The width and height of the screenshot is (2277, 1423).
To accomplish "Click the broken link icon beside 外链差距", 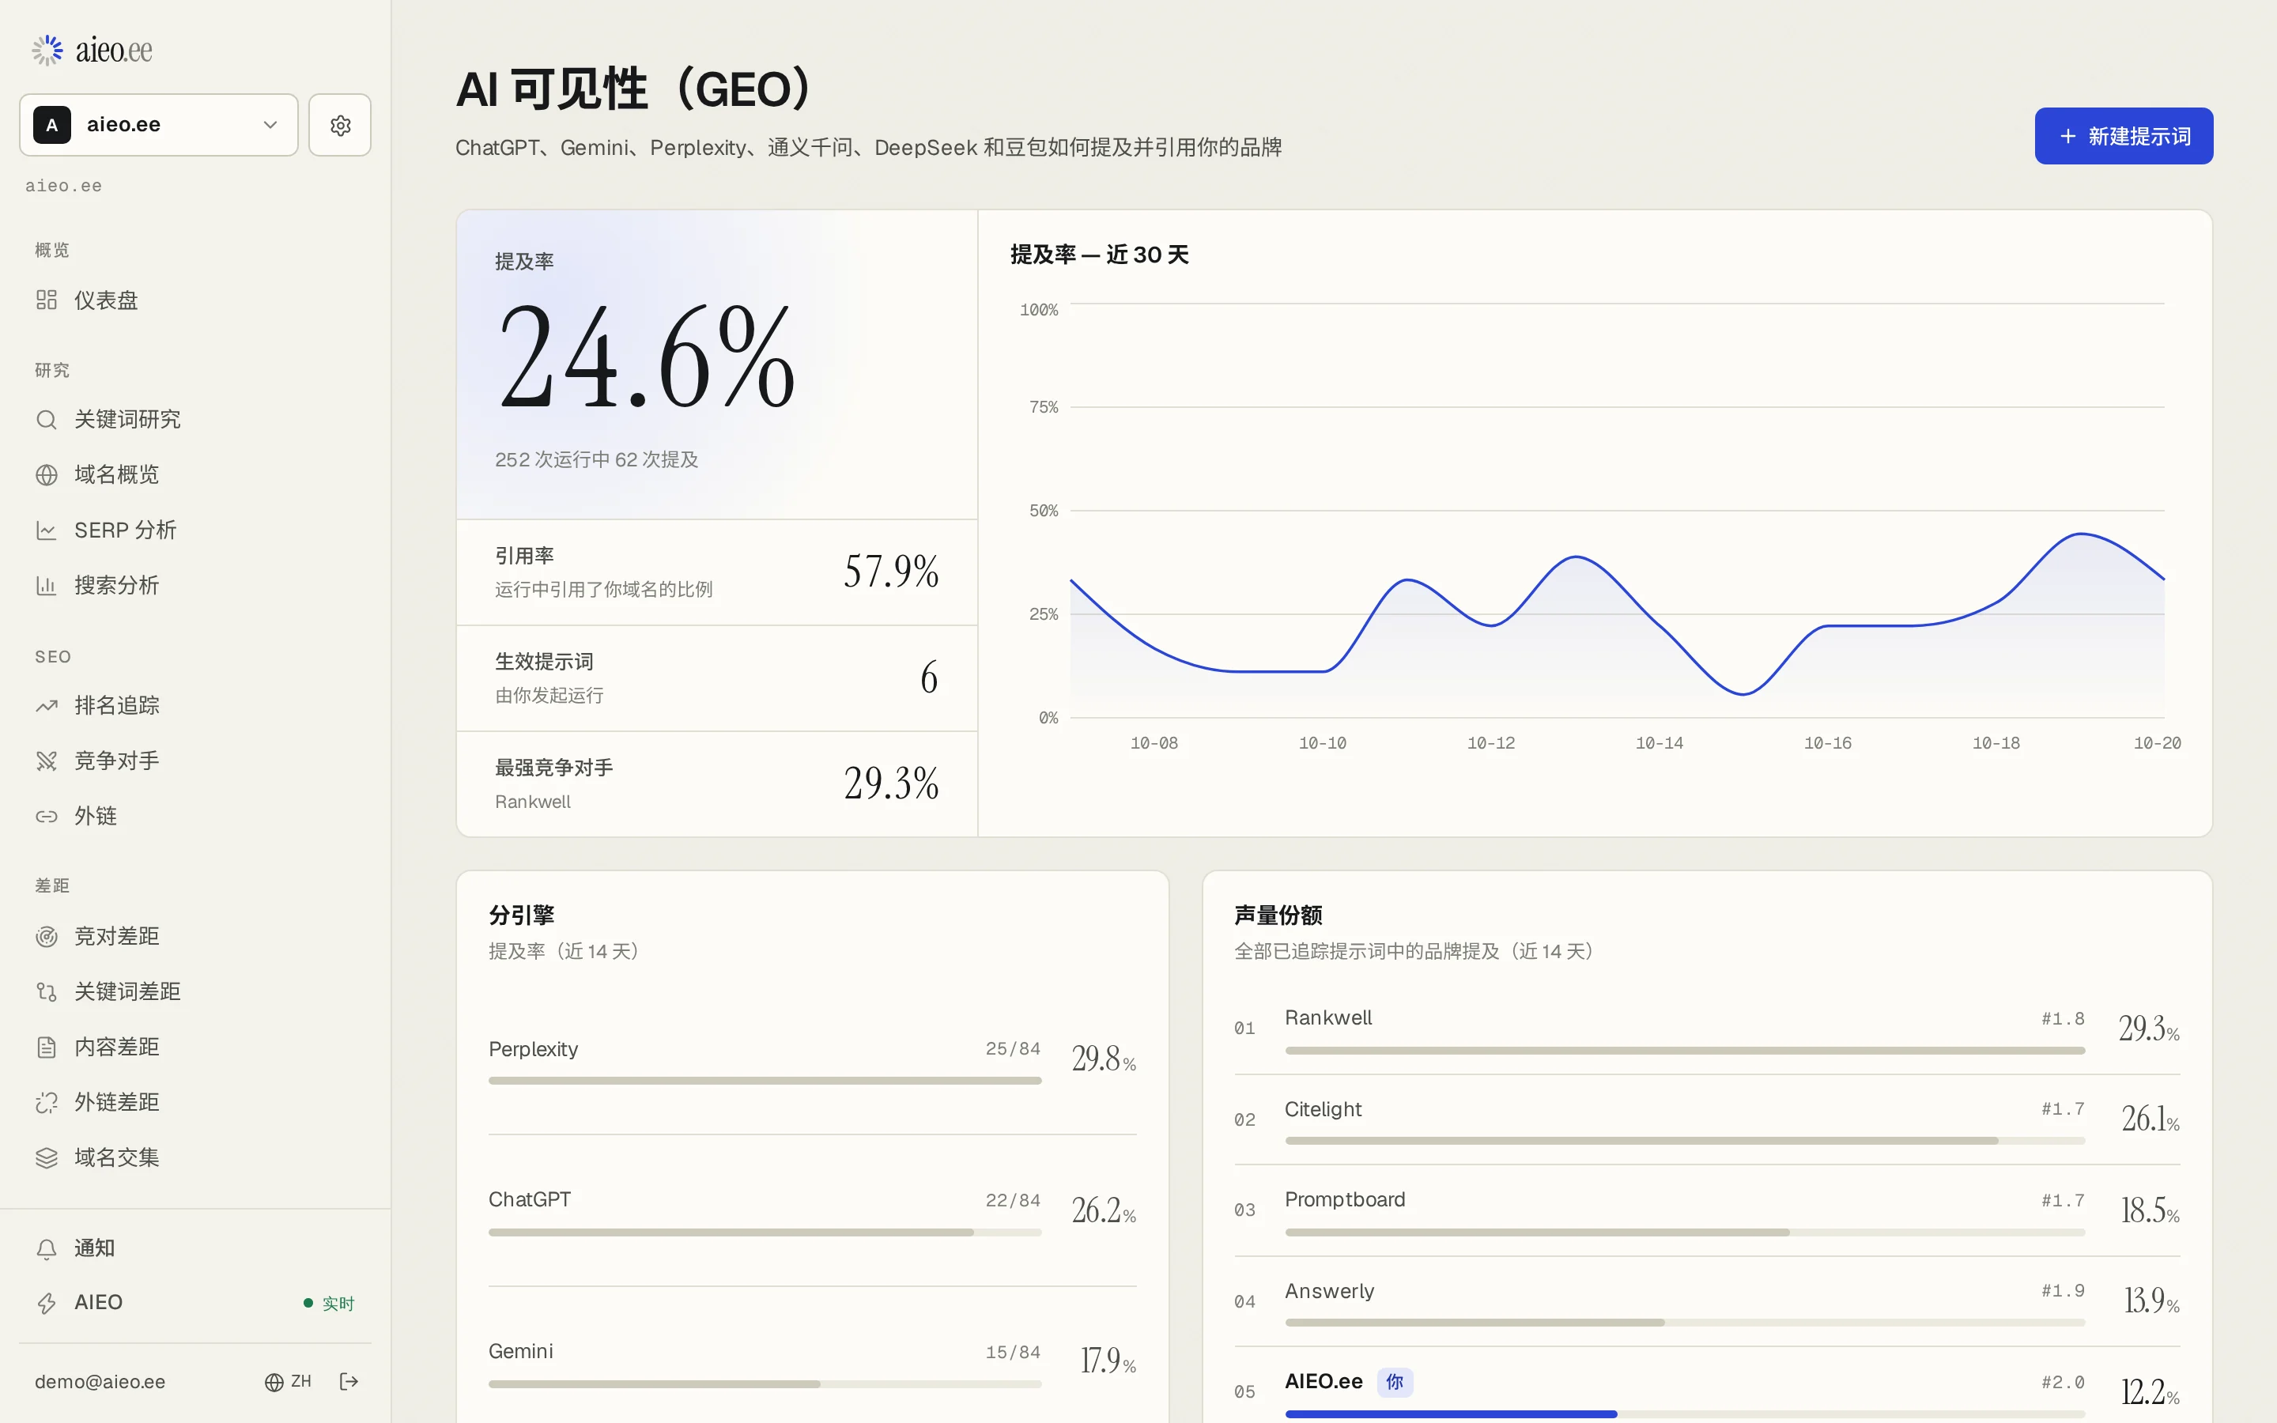I will (46, 1102).
